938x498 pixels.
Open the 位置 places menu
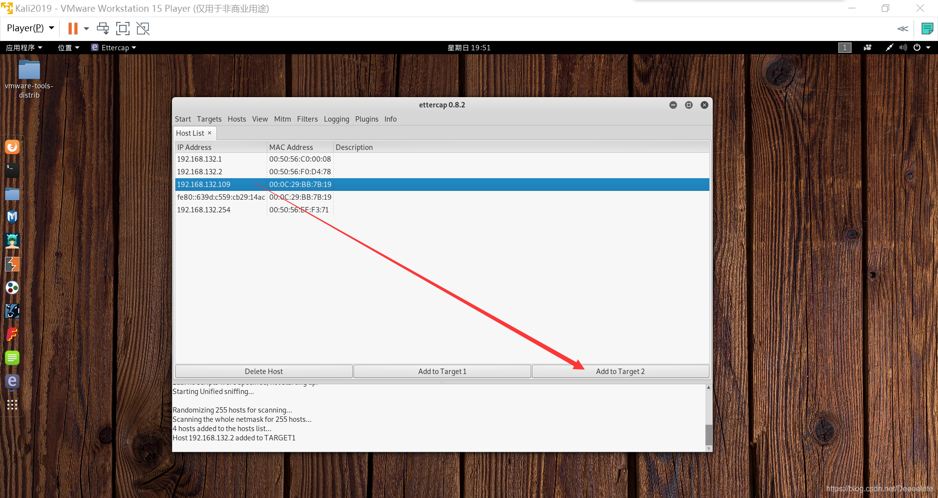[x=68, y=47]
